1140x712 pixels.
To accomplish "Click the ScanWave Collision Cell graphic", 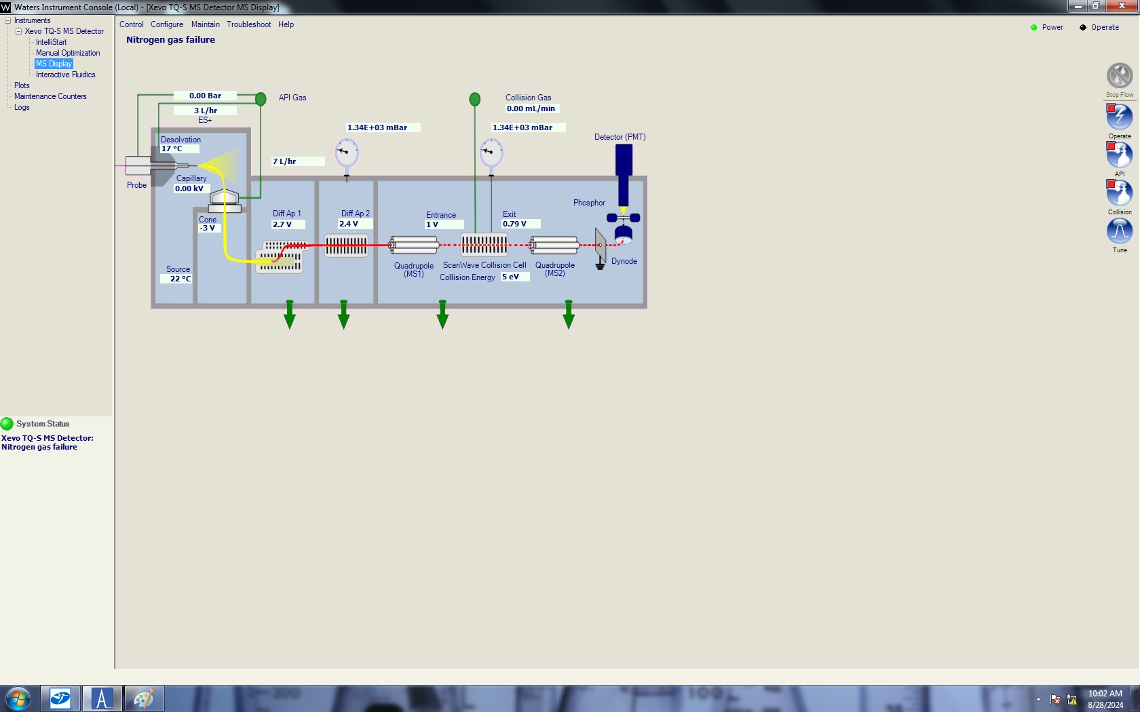I will coord(484,244).
